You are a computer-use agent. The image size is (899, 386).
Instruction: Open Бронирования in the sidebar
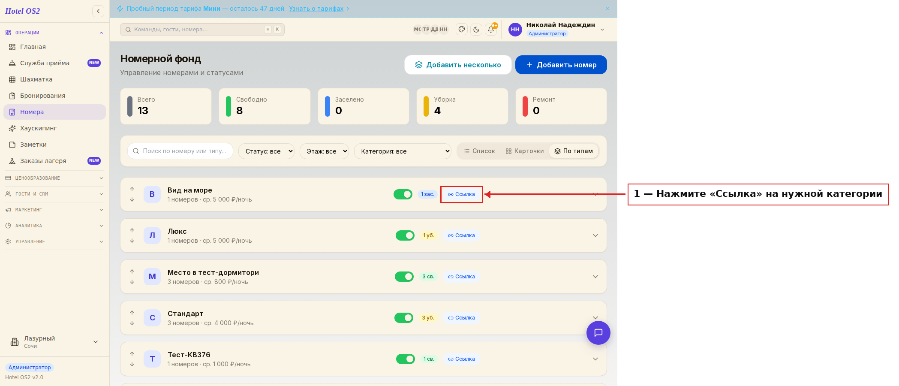tap(54, 96)
